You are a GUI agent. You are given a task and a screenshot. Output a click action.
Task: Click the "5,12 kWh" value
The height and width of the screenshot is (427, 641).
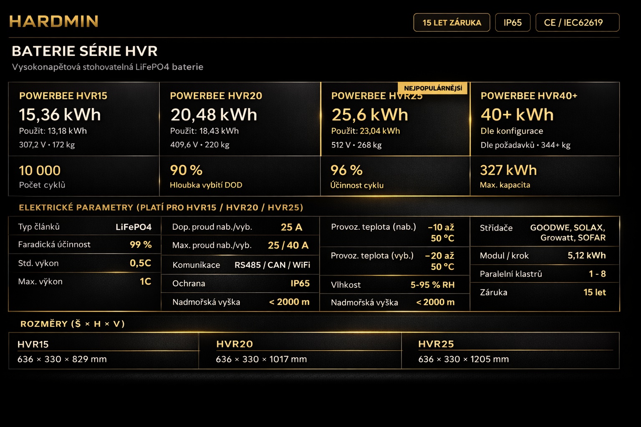coord(587,256)
